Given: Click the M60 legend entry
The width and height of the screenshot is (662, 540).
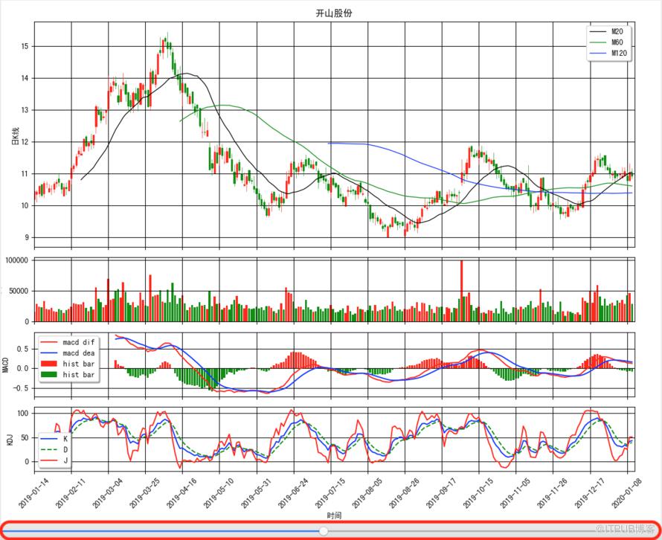Looking at the screenshot, I should click(x=608, y=42).
